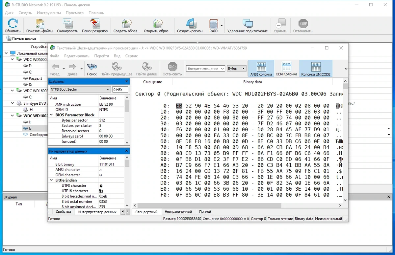Open the Просмотр menu
The width and height of the screenshot is (395, 255).
pyautogui.click(x=75, y=13)
